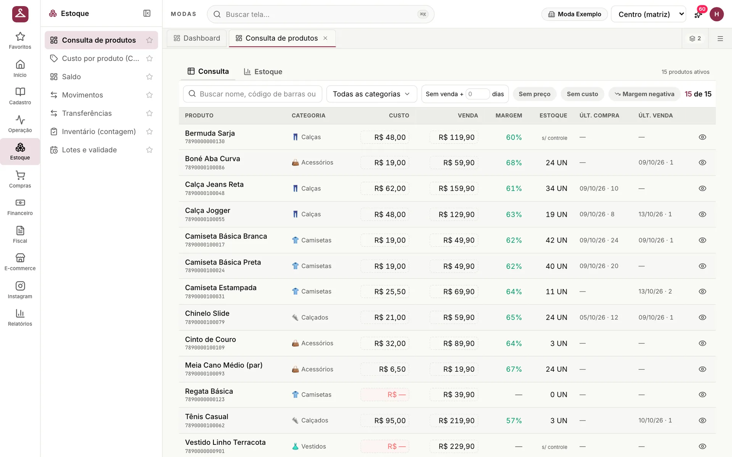Screen dimensions: 732x457
Task: Open the Moda Exemplo company selector
Action: click(575, 14)
